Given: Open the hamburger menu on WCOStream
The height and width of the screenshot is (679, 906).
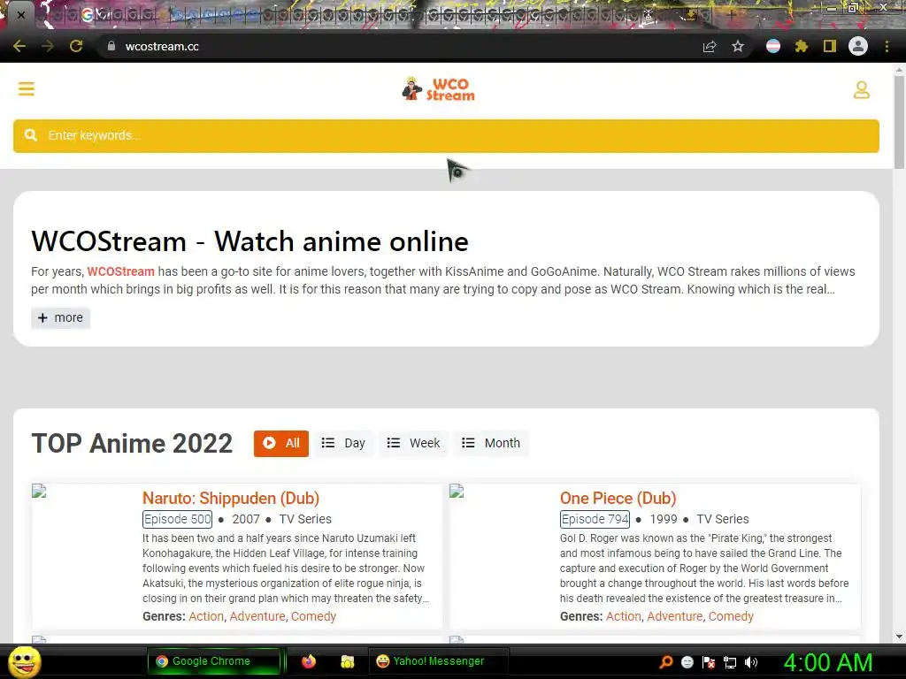Looking at the screenshot, I should [x=27, y=89].
